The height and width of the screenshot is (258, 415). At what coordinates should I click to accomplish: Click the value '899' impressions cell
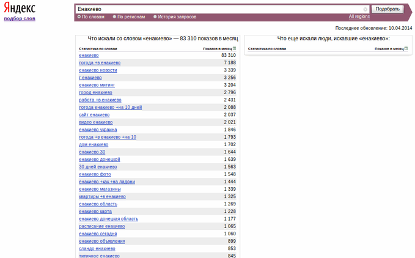click(x=232, y=241)
